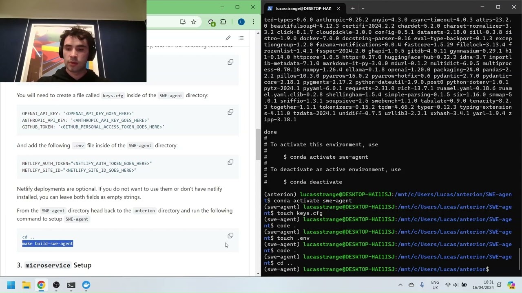Click the '.env' inline code text
The width and height of the screenshot is (522, 293).
pos(79,146)
